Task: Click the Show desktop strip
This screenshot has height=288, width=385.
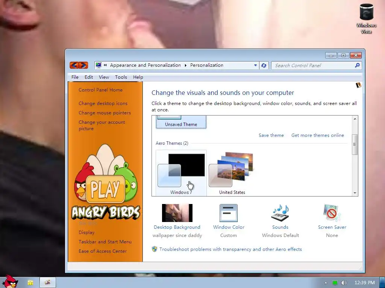Action: coord(382,283)
